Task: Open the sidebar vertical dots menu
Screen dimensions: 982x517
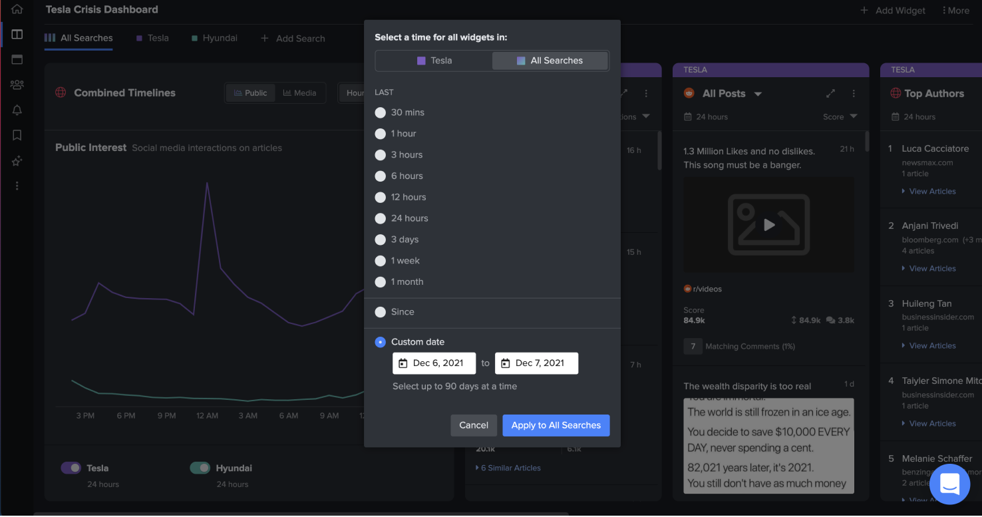Action: (17, 186)
